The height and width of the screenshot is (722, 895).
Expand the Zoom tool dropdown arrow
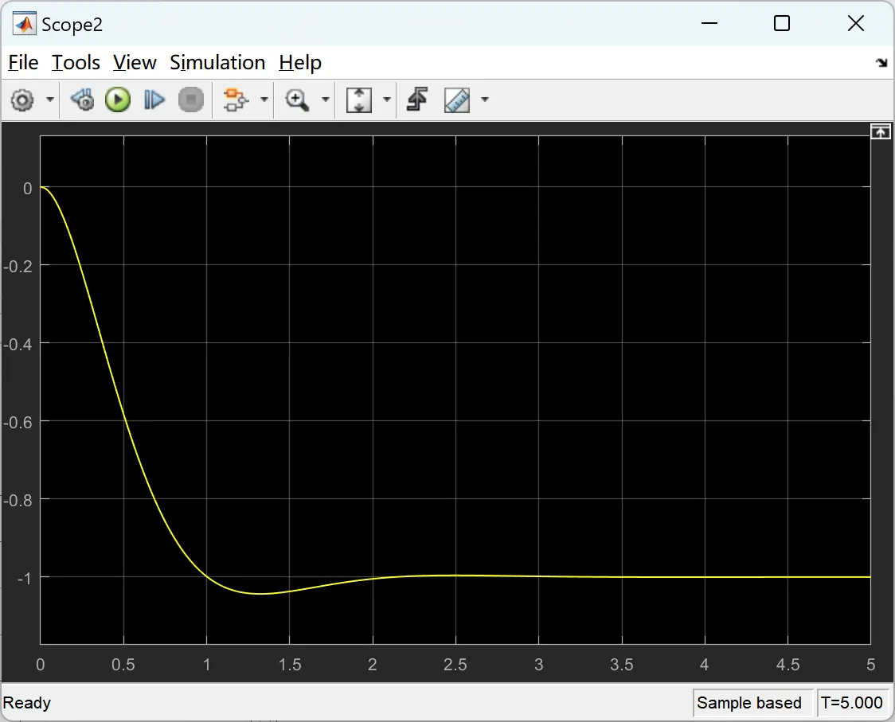pos(326,100)
